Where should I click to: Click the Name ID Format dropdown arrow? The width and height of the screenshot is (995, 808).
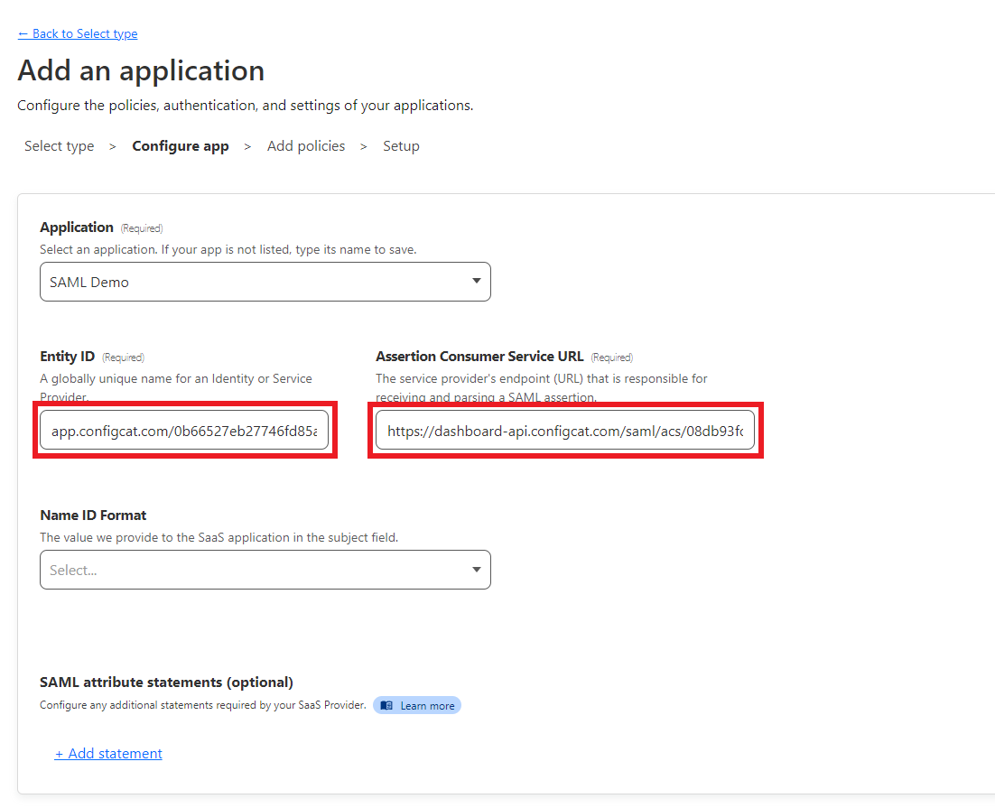click(476, 570)
